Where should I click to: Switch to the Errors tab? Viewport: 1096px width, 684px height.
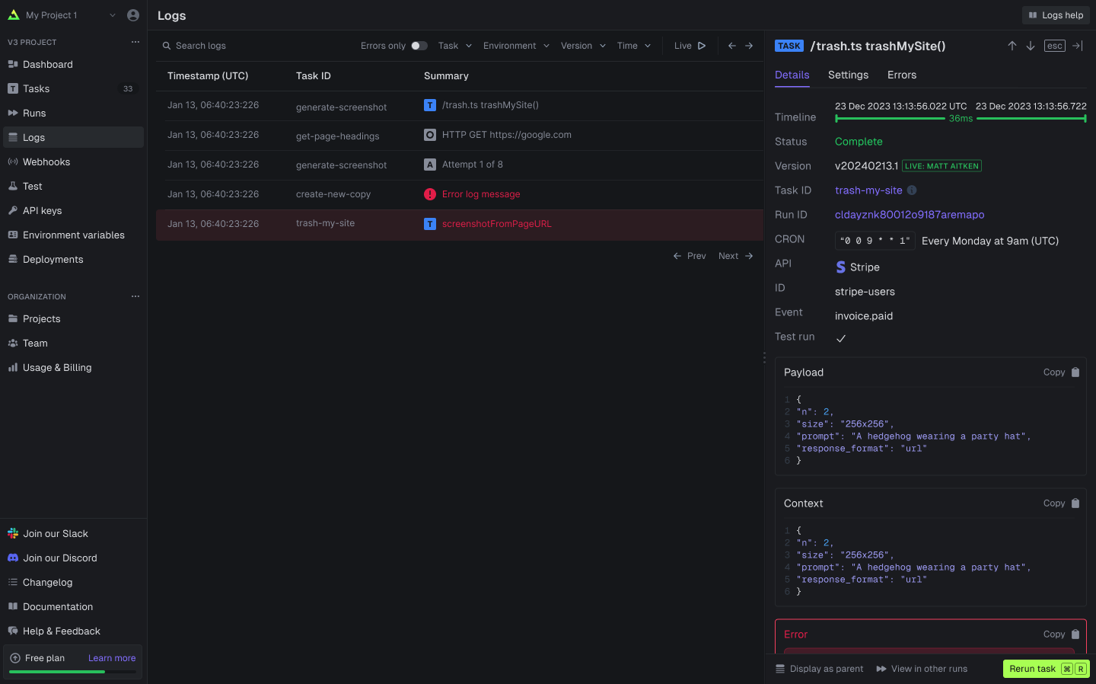(901, 75)
